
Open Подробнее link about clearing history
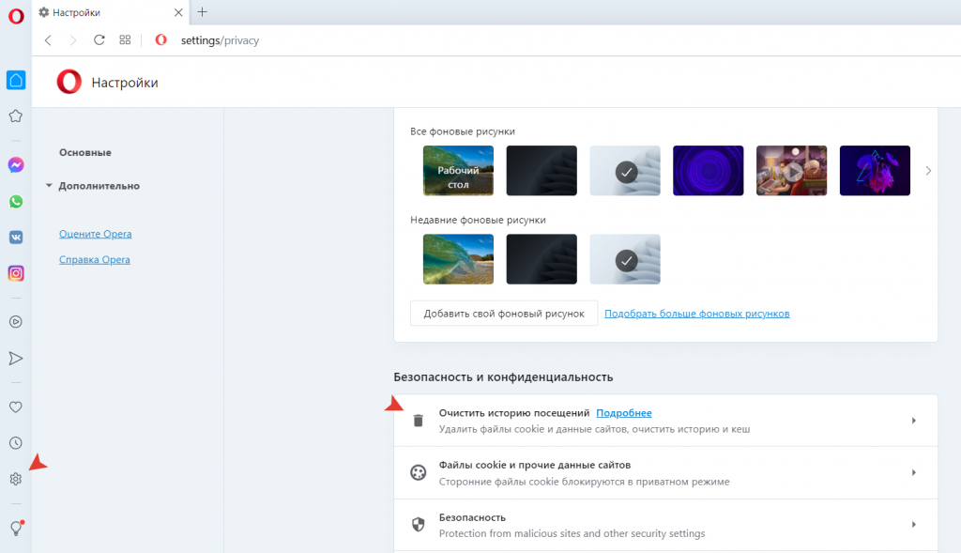click(x=624, y=413)
